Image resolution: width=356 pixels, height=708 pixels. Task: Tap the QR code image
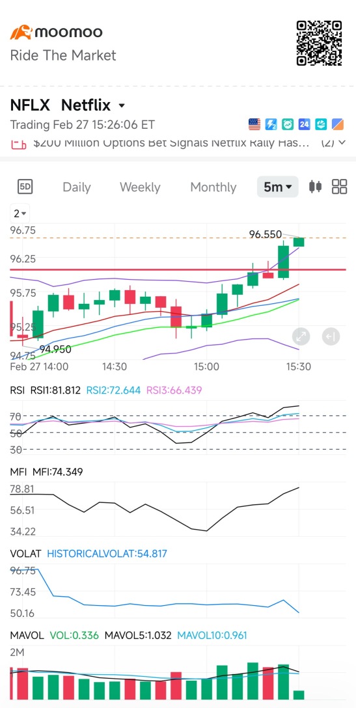(319, 43)
